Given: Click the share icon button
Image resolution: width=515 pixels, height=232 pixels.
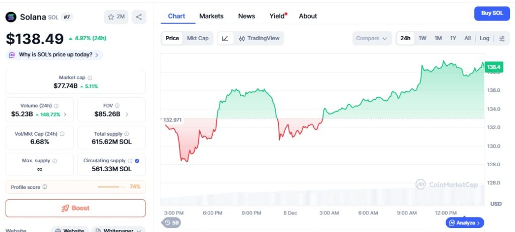Looking at the screenshot, I should pyautogui.click(x=139, y=17).
